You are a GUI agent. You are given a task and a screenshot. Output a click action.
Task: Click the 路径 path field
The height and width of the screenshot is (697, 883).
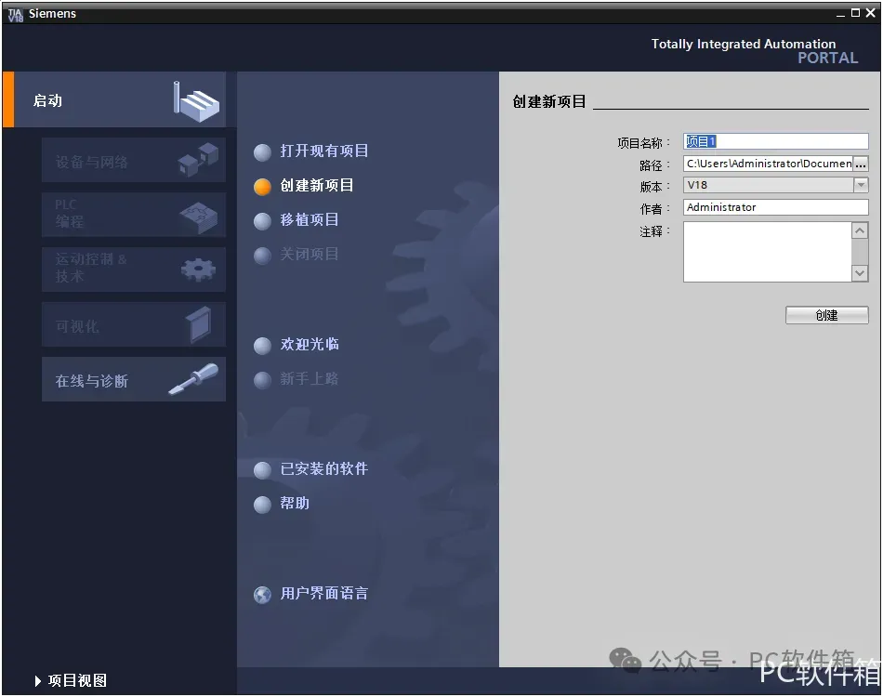(768, 164)
